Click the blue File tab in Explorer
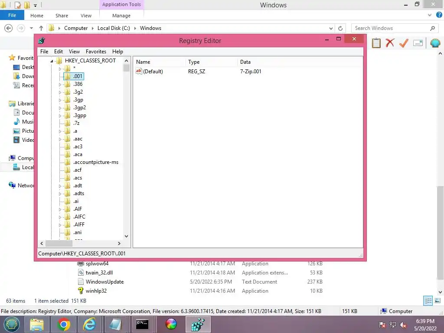This screenshot has width=444, height=333. pyautogui.click(x=12, y=15)
